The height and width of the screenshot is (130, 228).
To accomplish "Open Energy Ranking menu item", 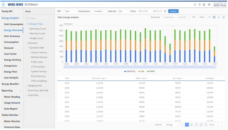I will [13, 60].
